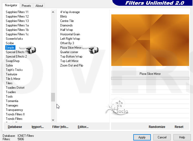Select Sapphire Filters 1b category

pos(17,30)
